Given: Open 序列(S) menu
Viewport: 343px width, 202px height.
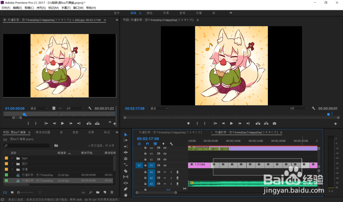Looking at the screenshot, I should coord(41,8).
